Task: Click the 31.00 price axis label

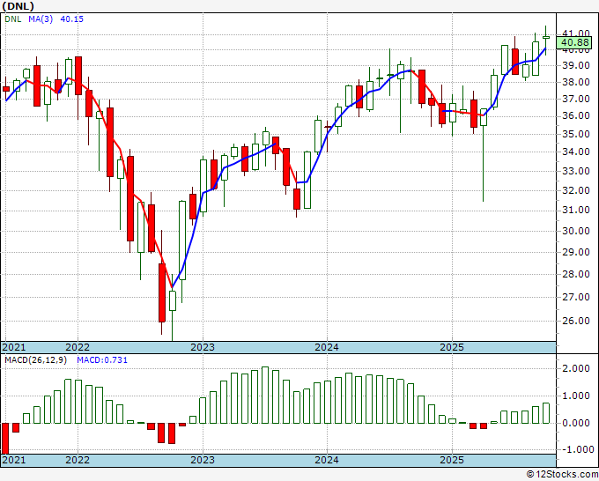Action: coord(576,210)
